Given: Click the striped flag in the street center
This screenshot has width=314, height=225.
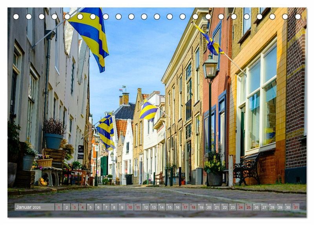Looking at the screenshot, I should tap(148, 110).
